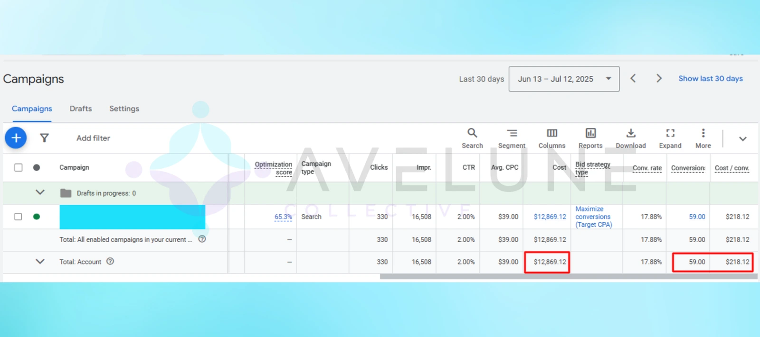This screenshot has height=337, width=760.
Task: Open the Columns tool
Action: click(552, 138)
